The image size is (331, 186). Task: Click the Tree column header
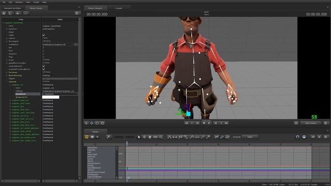click(21, 20)
